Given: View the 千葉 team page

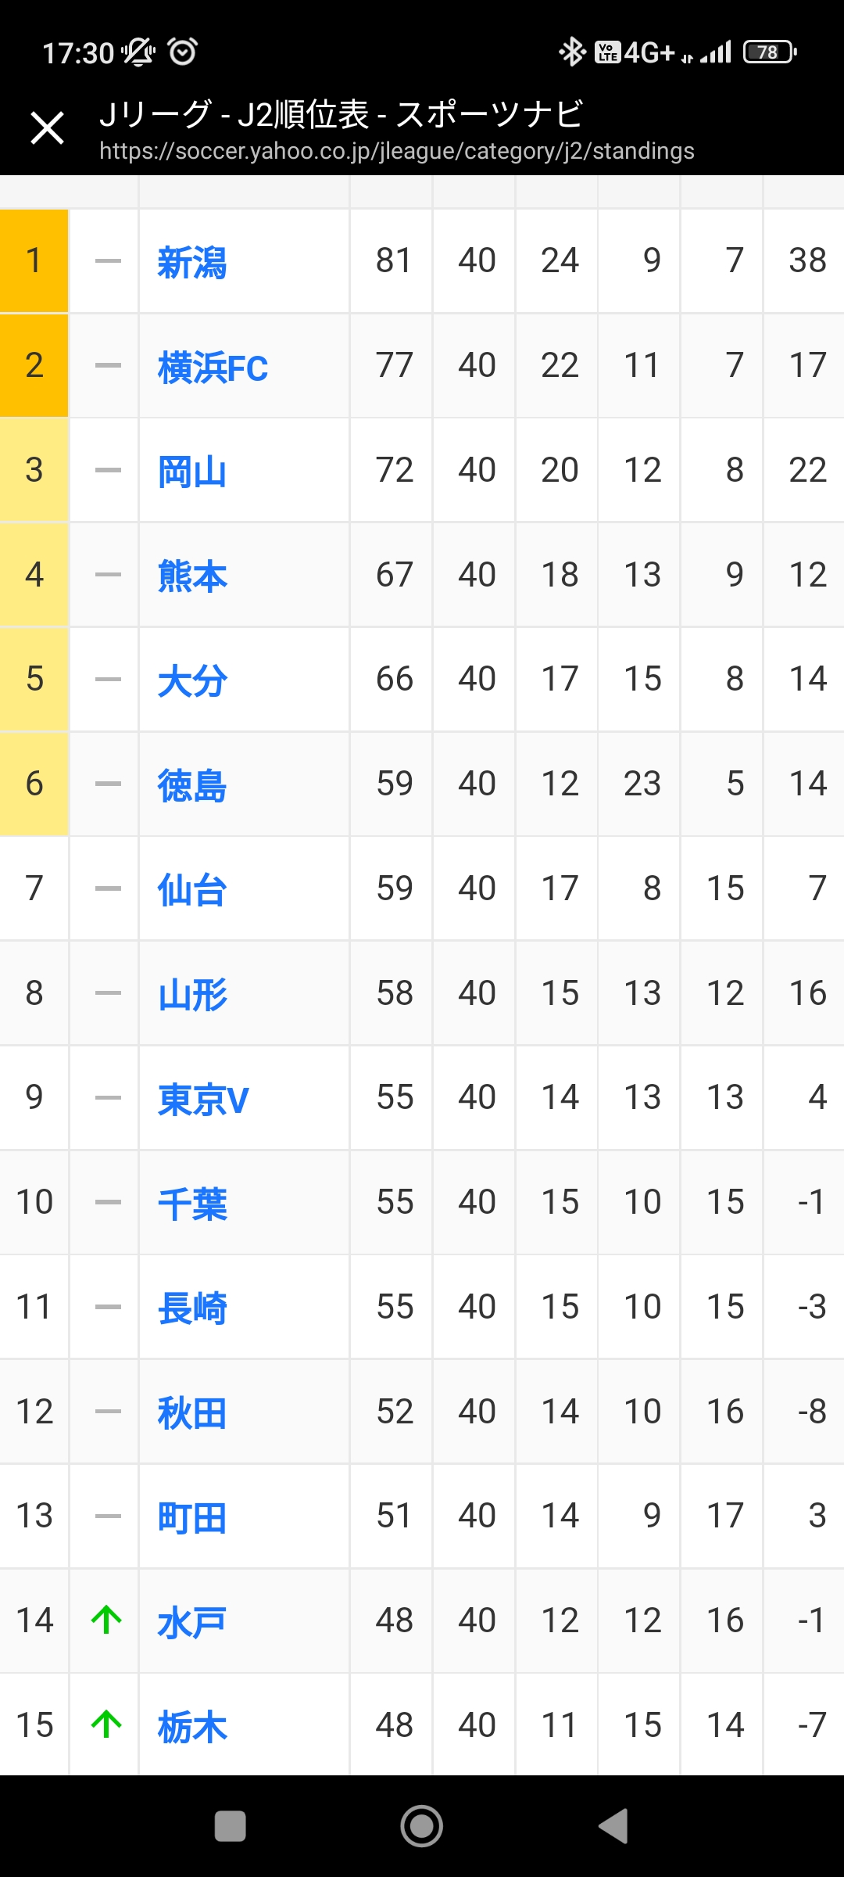Looking at the screenshot, I should click(x=192, y=1204).
